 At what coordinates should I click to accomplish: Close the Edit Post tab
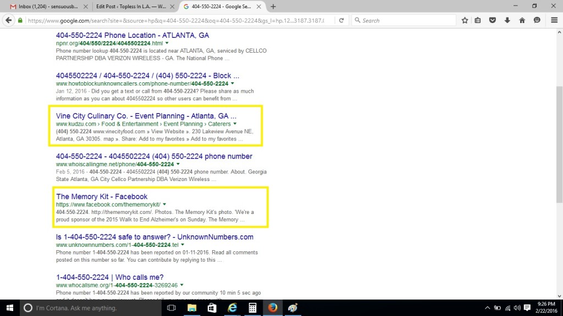(172, 7)
